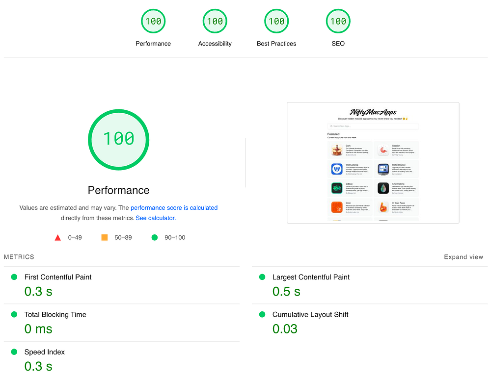Click the Best Practices category label
491x378 pixels.
[x=276, y=44]
